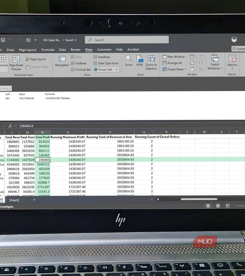The height and width of the screenshot is (276, 245).
Task: Select column header P
Action: (x=110, y=132)
